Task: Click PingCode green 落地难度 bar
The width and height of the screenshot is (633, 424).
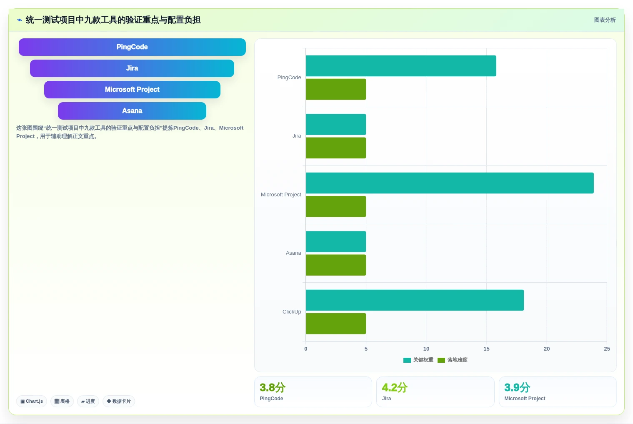Action: point(336,89)
